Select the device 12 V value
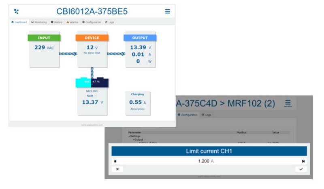The width and height of the screenshot is (324, 189). point(92,48)
